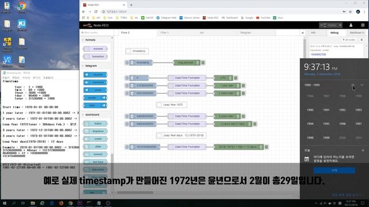Select the dashboard numeric palette node

click(x=95, y=154)
